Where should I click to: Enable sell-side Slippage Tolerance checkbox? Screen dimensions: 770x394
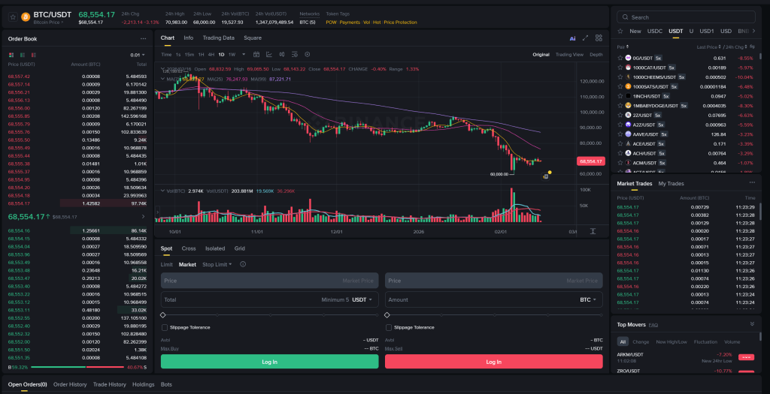point(389,327)
